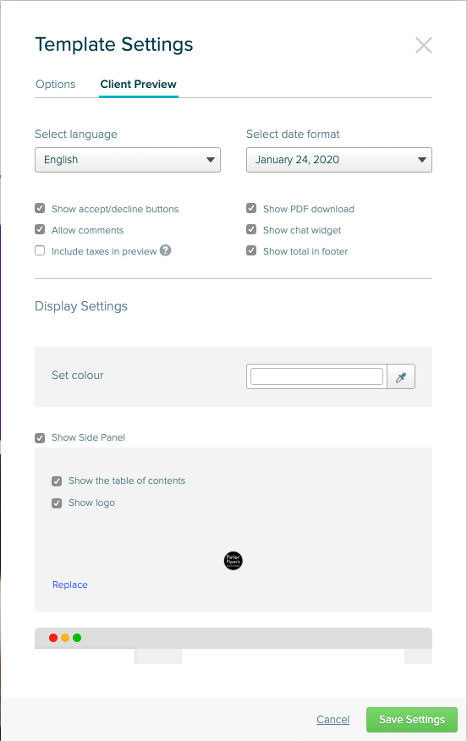Viewport: 467px width, 741px height.
Task: Switch to the Options tab
Action: 56,84
